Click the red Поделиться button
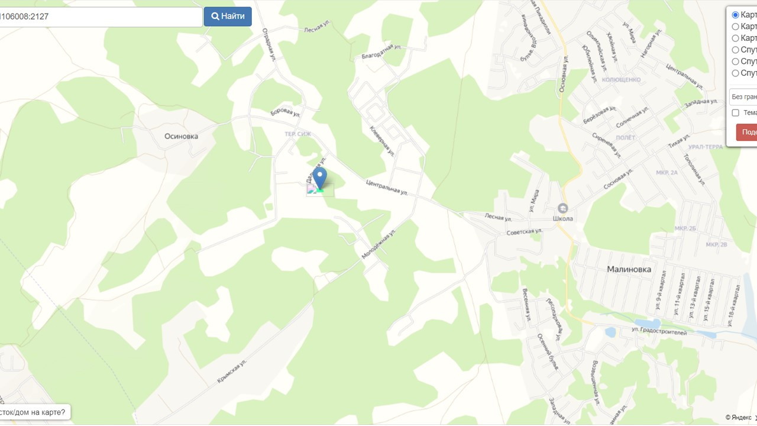 pyautogui.click(x=747, y=132)
